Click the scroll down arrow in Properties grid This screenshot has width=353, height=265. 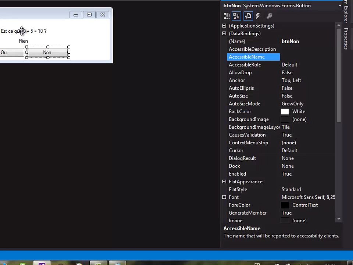(339, 219)
